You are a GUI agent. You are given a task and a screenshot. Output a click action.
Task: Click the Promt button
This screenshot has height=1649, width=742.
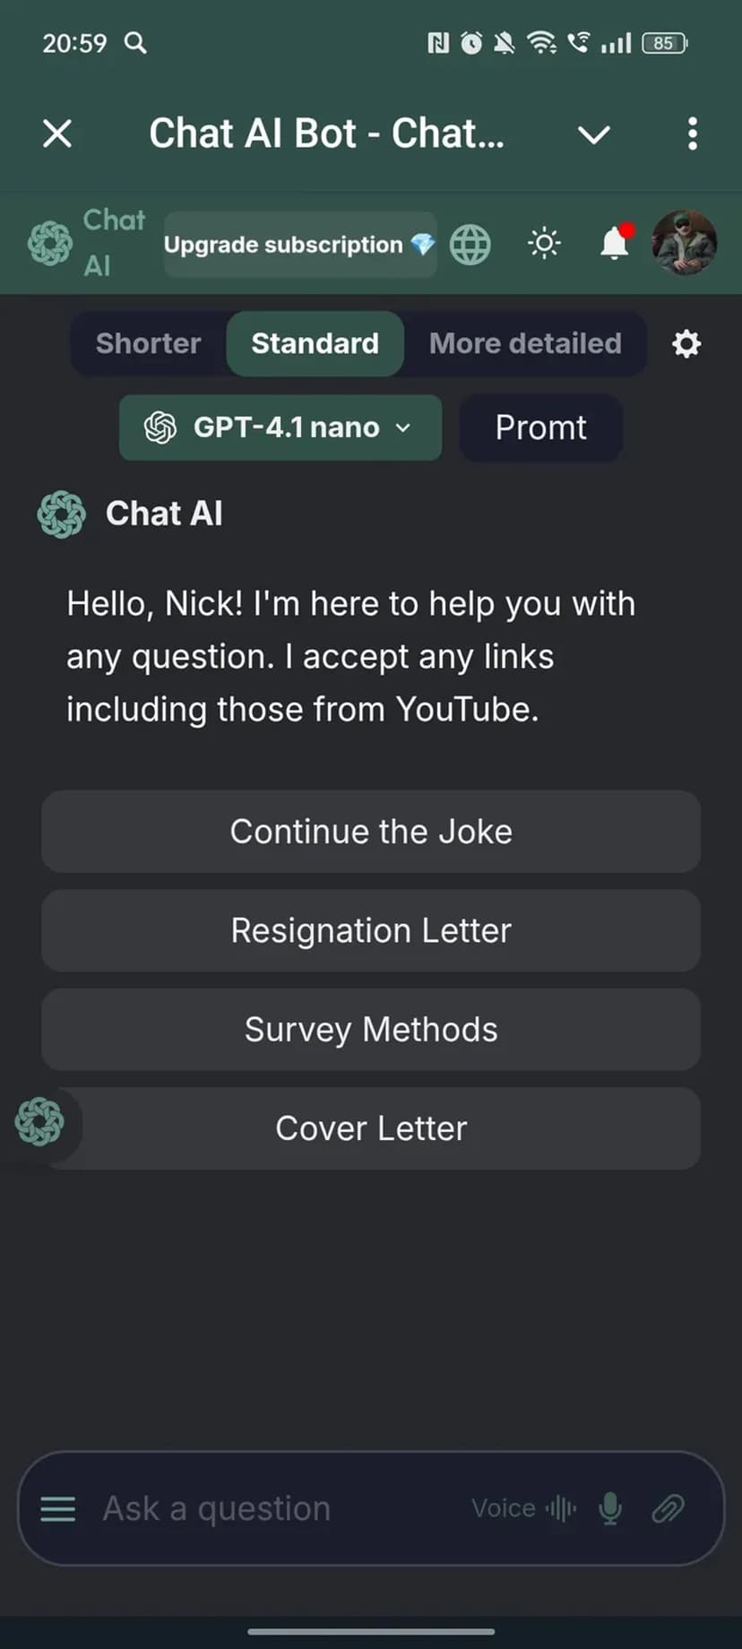[540, 427]
